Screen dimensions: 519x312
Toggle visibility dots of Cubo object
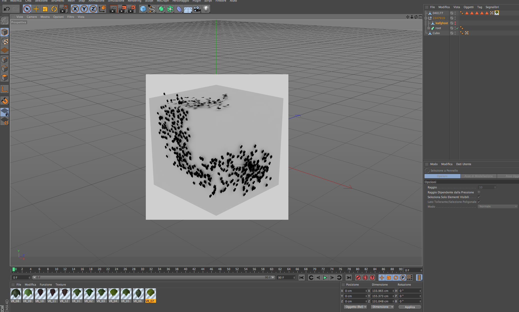coord(455,33)
